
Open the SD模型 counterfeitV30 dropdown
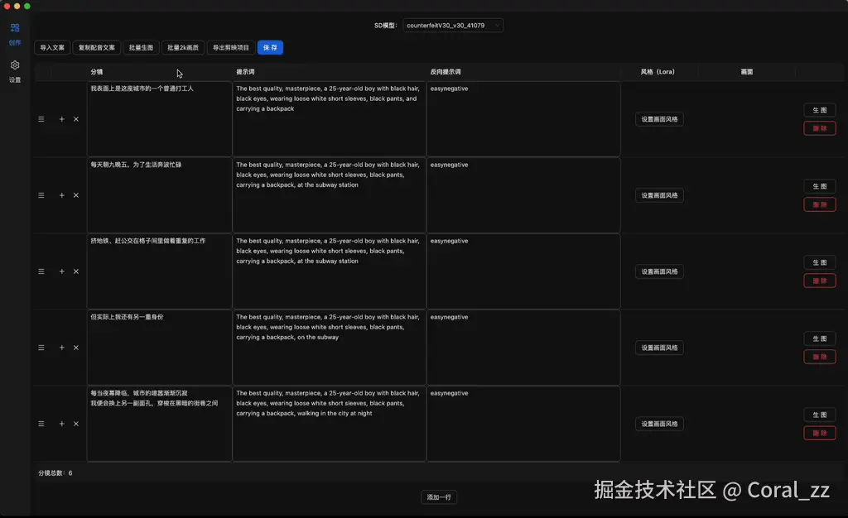pos(453,26)
